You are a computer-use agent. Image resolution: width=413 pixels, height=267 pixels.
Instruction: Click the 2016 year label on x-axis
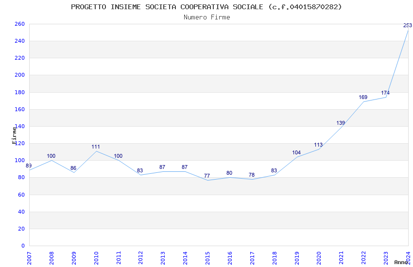[230, 258]
